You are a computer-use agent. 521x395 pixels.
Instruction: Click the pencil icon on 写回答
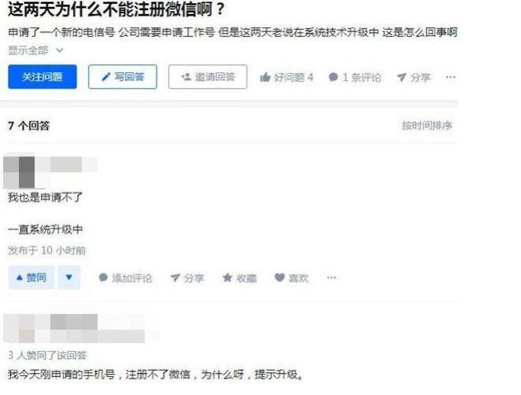[x=105, y=77]
